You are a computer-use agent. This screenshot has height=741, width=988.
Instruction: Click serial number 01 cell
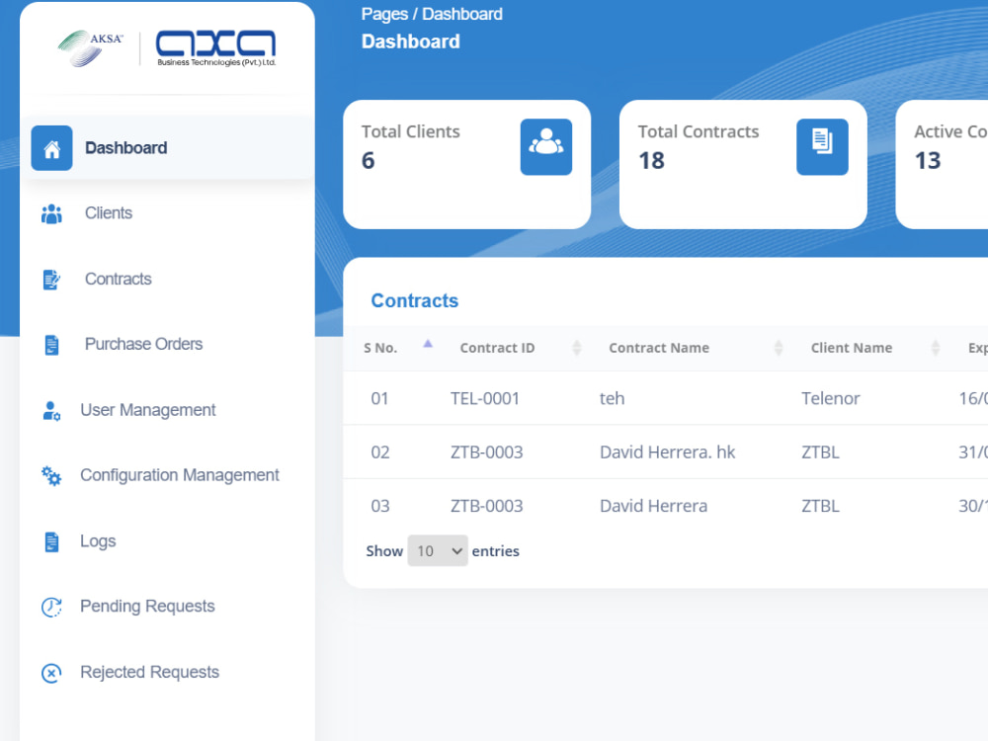point(379,398)
